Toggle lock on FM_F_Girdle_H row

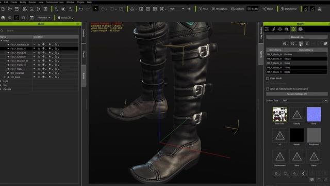[39, 57]
